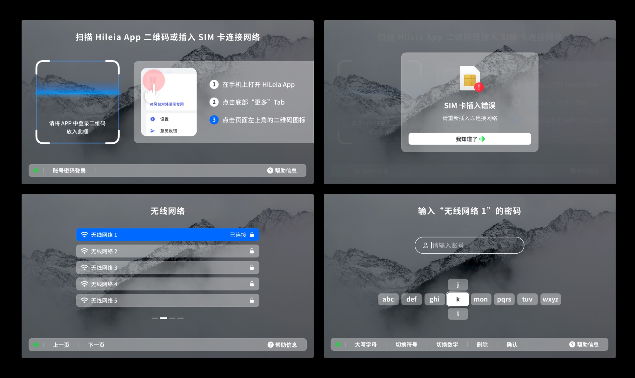Click the account input field
The width and height of the screenshot is (635, 378).
469,245
